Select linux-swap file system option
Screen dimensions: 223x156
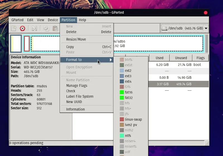[x=133, y=119]
